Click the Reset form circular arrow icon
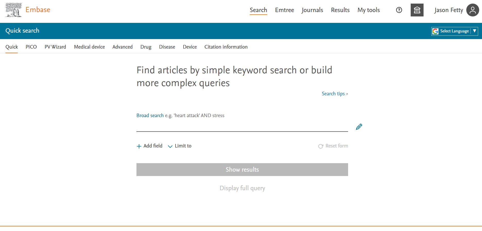The height and width of the screenshot is (231, 482). click(x=321, y=146)
